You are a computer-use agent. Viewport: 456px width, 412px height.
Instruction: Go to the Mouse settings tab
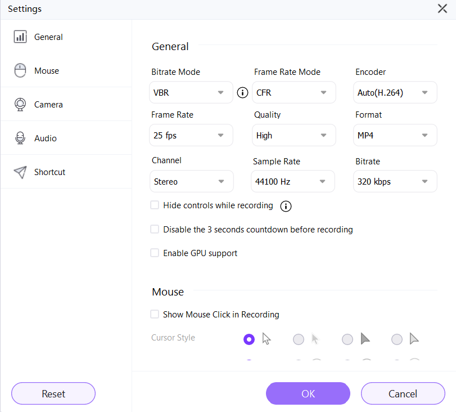[66, 70]
